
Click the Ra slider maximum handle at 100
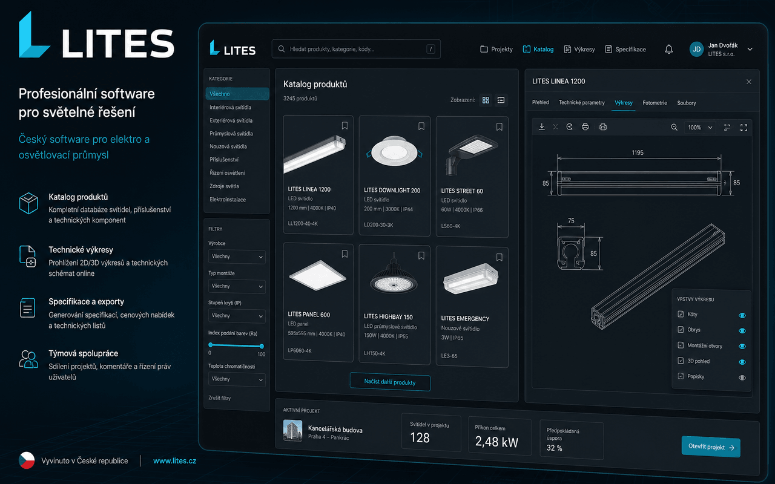[262, 345]
